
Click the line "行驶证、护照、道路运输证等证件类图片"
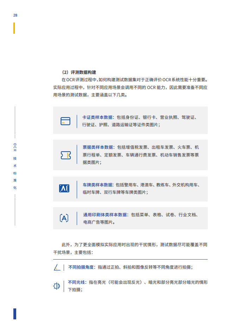point(121,125)
